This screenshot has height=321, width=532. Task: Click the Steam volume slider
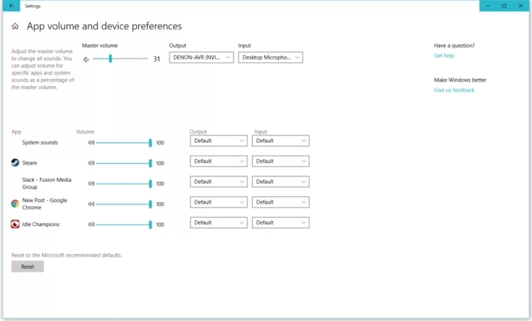tap(124, 163)
